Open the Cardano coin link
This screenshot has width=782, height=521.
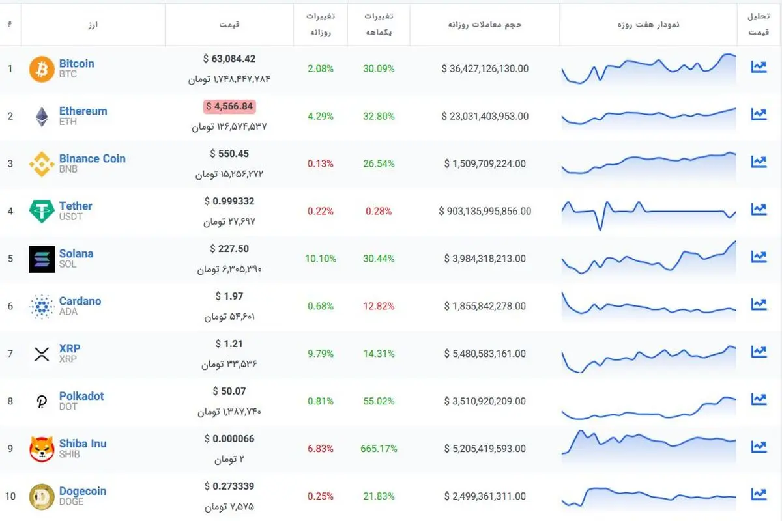pyautogui.click(x=80, y=302)
